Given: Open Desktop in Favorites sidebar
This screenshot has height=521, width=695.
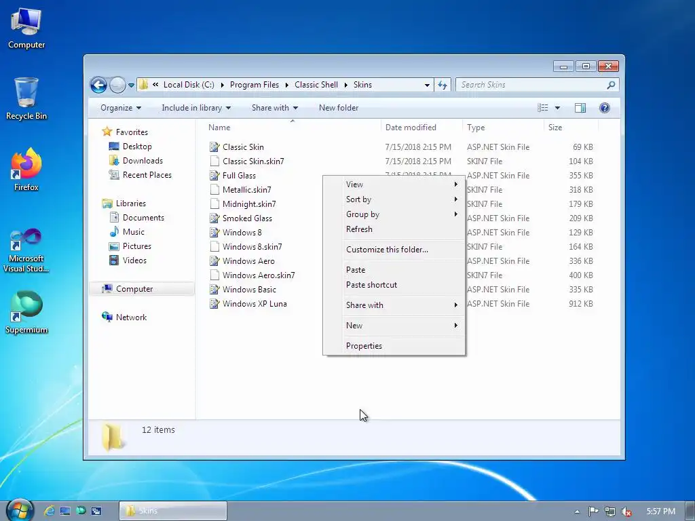Looking at the screenshot, I should click(x=137, y=147).
